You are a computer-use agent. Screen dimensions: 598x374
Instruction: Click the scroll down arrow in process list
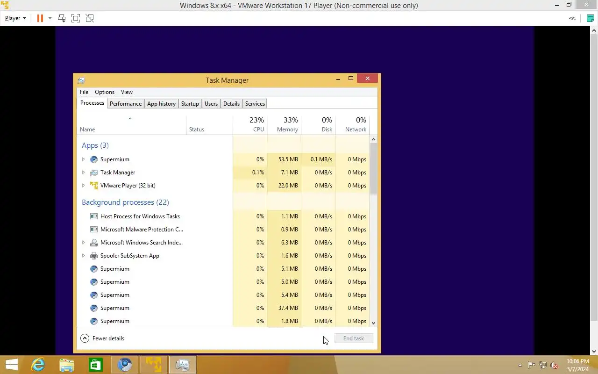pos(373,323)
